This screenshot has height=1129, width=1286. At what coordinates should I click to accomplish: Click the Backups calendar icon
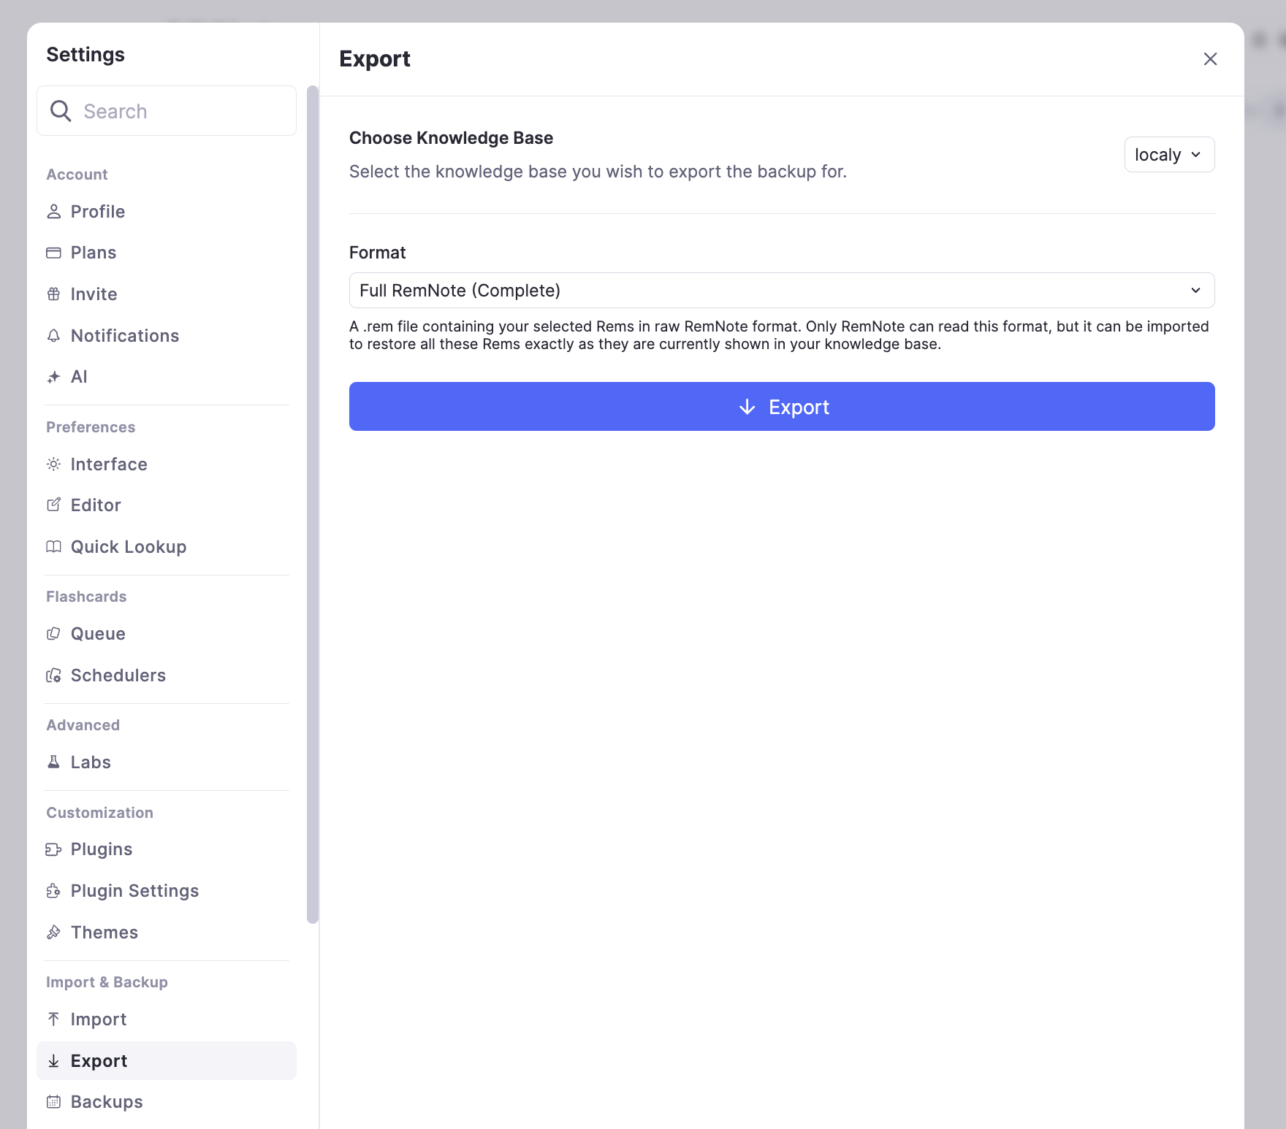53,1102
